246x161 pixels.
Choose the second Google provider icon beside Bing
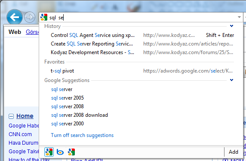(x=71, y=152)
